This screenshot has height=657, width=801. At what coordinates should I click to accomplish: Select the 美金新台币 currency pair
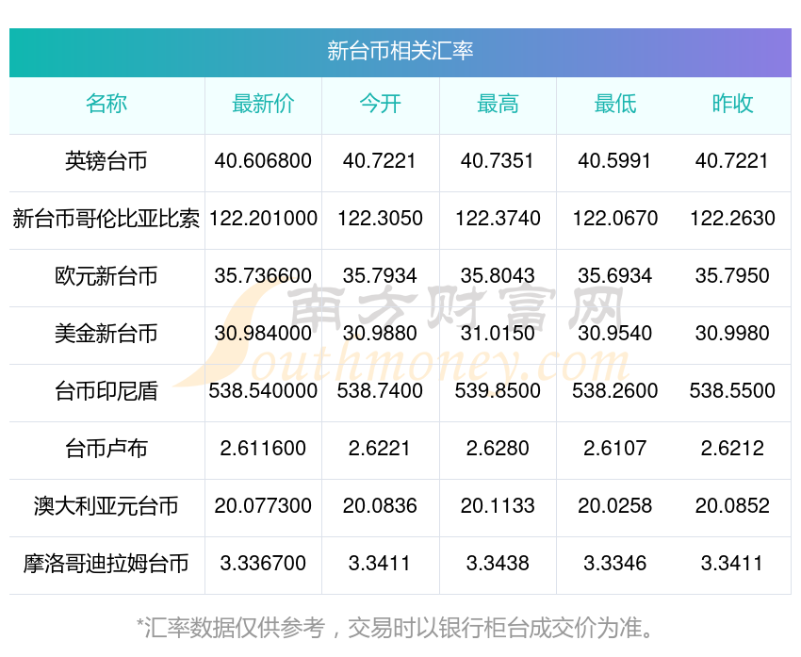click(106, 334)
